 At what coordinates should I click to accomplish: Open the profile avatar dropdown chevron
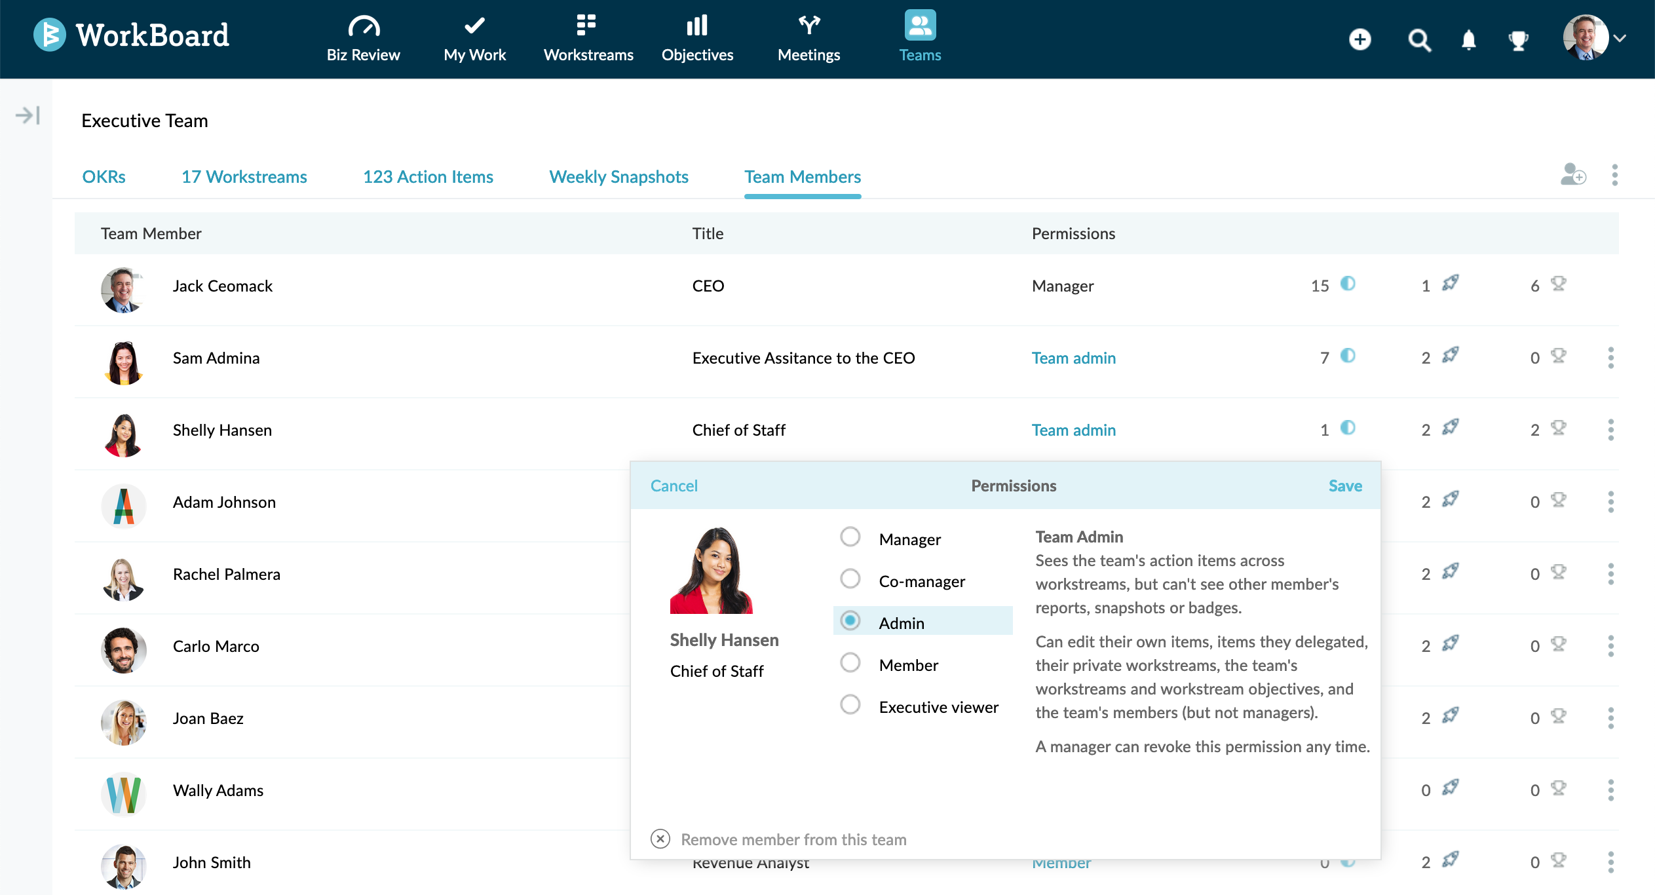point(1620,39)
